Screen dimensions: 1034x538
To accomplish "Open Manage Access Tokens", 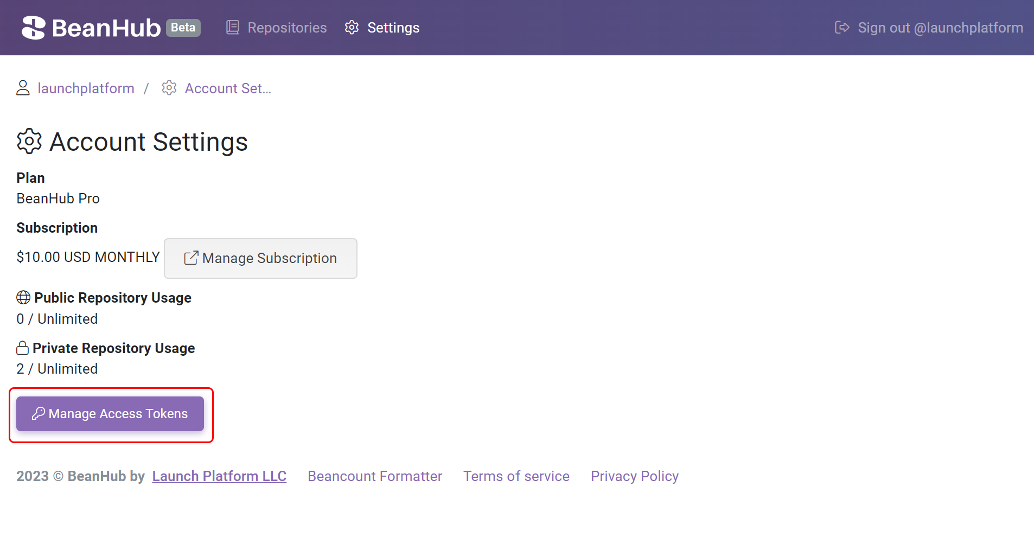I will [x=110, y=414].
